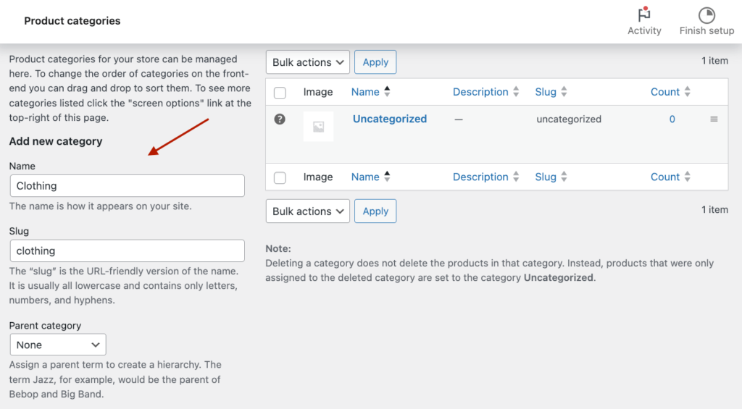Click the Parent category label
Screen dimensions: 742x409
45,325
